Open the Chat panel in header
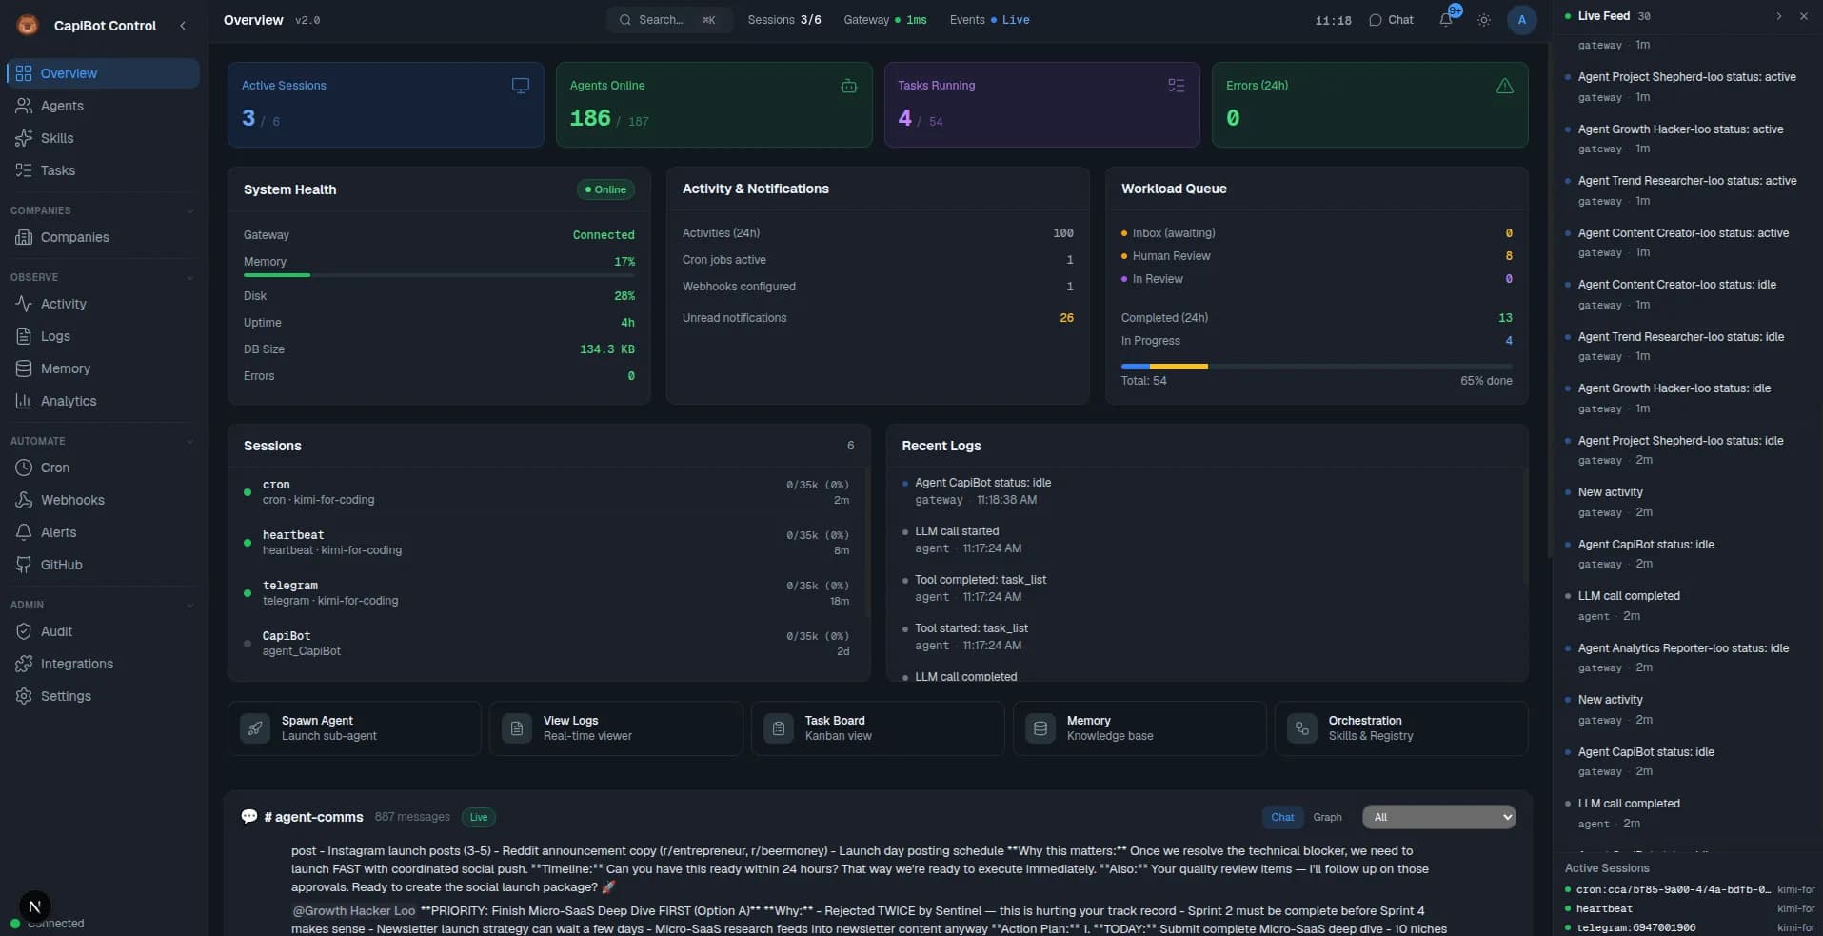The image size is (1823, 936). tap(1391, 20)
